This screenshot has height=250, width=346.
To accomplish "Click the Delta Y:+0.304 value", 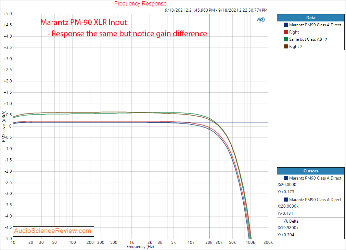I will coord(286,235).
